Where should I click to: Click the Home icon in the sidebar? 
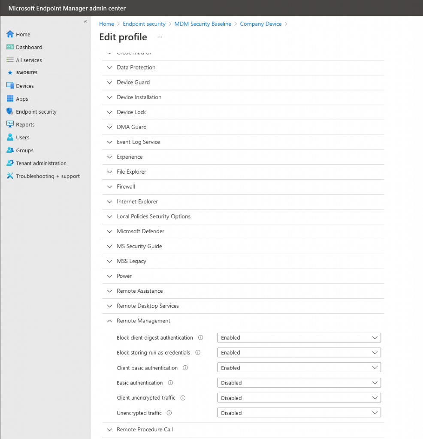[x=9, y=34]
